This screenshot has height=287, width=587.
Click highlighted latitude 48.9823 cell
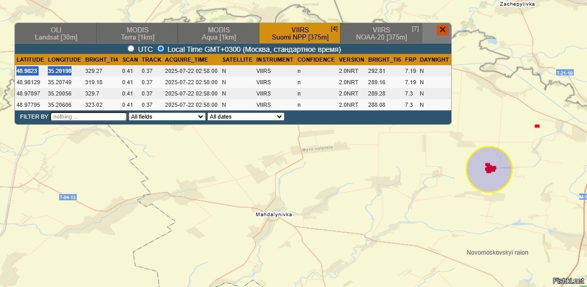[27, 71]
